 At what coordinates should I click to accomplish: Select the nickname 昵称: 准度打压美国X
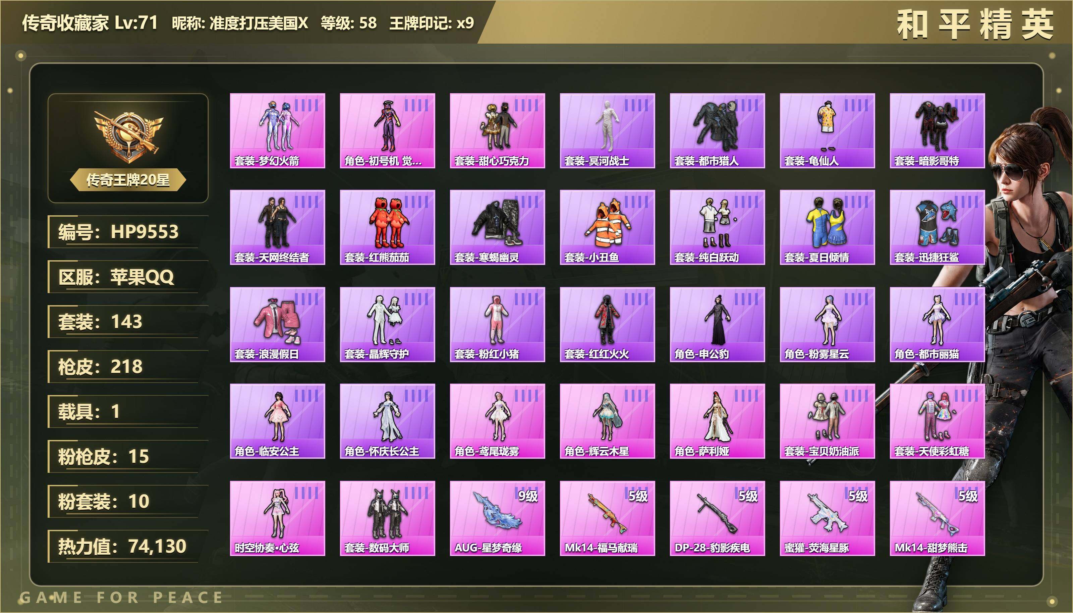coord(240,23)
